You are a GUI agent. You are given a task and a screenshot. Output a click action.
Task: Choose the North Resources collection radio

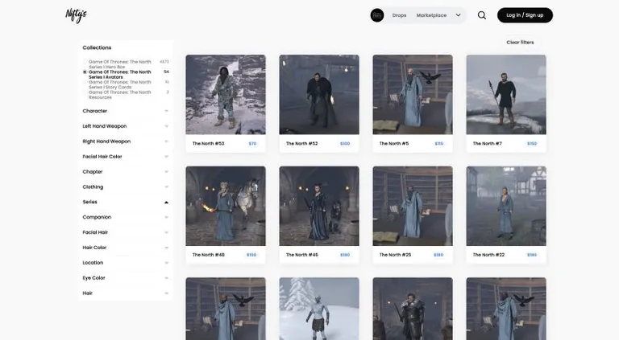85,92
